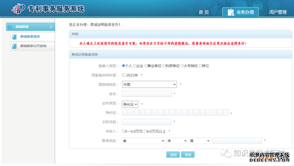Expand the 市 city dropdown
294x166 pixels.
(x=176, y=141)
